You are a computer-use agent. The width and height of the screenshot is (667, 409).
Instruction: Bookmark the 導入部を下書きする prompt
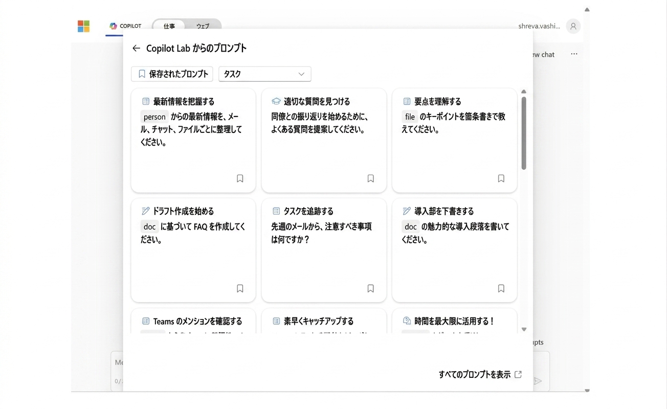(501, 288)
